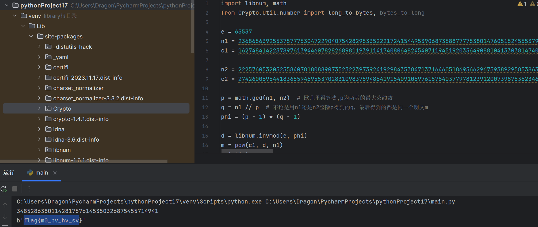Click the crypto-1.4.1.dist-info folder icon
The height and width of the screenshot is (227, 538).
48,119
